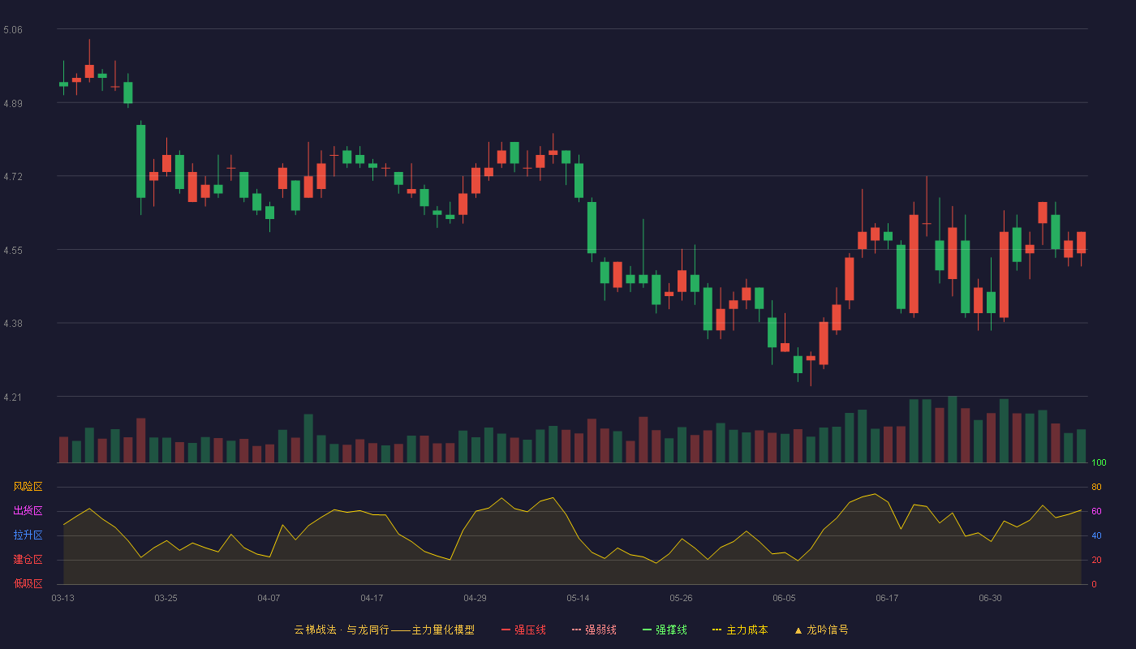Click the yellow triangle 龙吟信号 legend icon

798,630
